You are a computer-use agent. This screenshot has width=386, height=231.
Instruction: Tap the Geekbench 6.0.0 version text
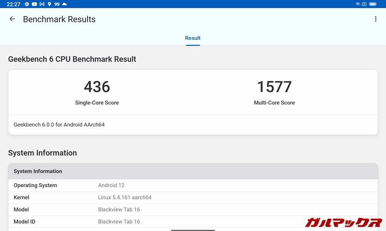coord(59,125)
